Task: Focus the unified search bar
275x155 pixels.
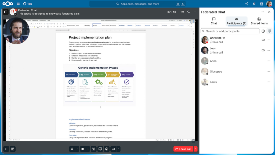Action: coord(137,4)
